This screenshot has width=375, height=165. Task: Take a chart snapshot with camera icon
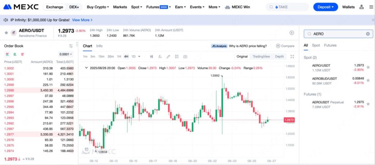coord(185,57)
